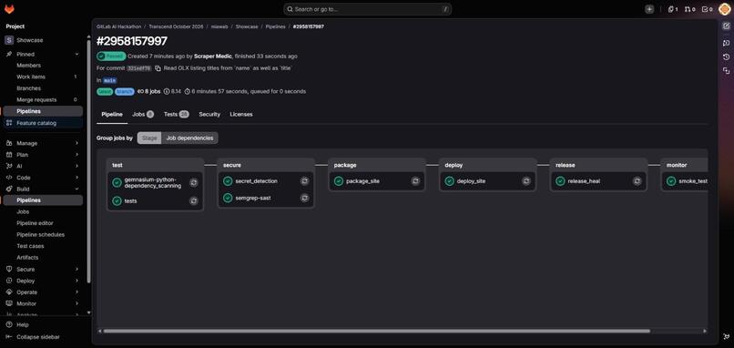Click the create new plus button
This screenshot has height=348, width=734.
coord(649,9)
